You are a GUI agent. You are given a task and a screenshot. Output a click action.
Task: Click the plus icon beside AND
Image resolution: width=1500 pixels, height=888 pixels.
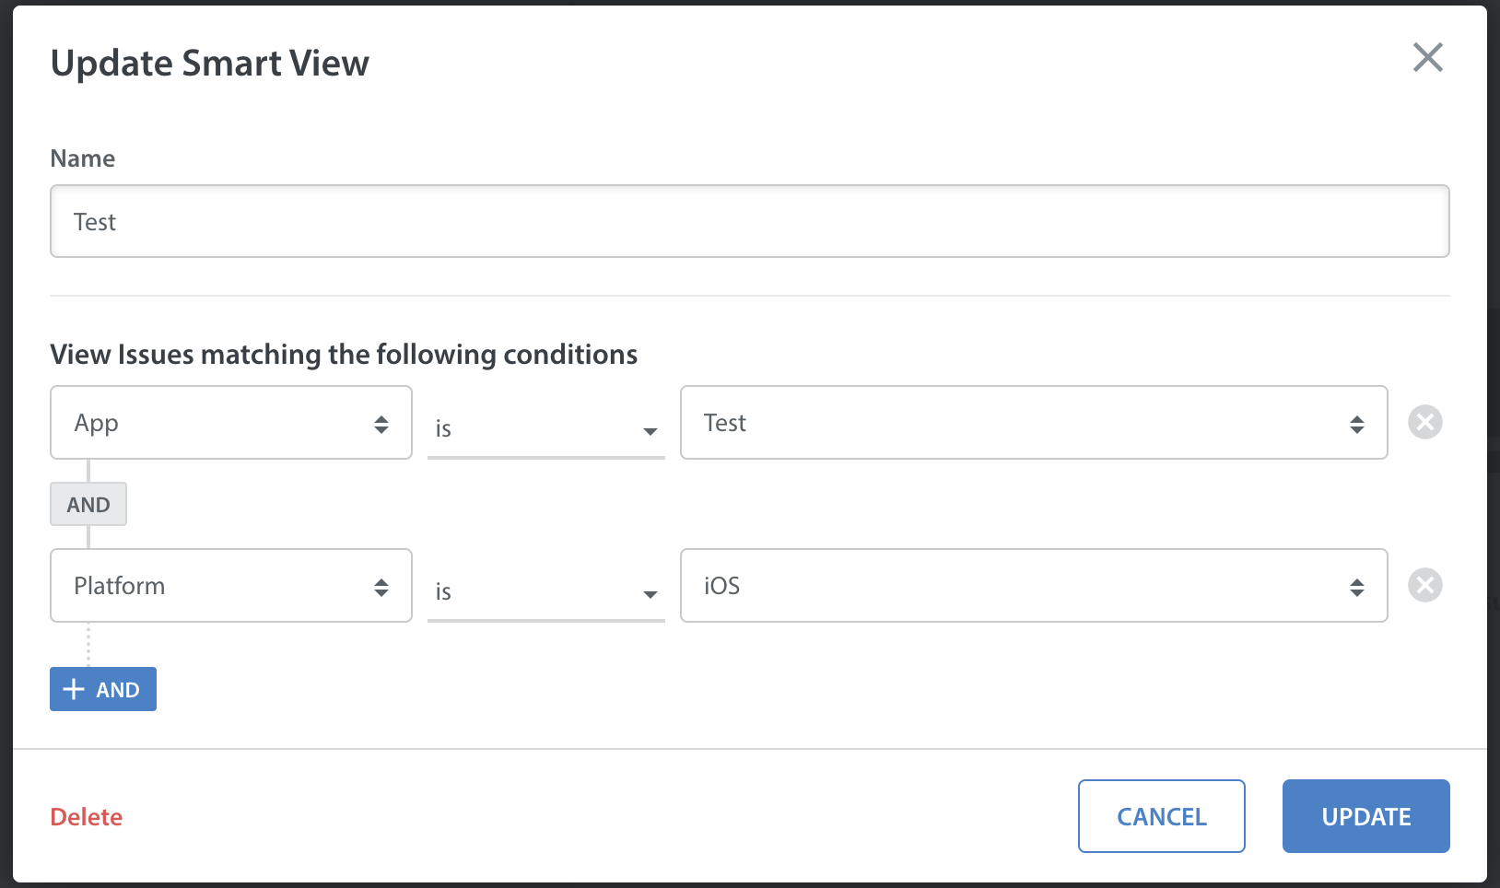pos(74,689)
